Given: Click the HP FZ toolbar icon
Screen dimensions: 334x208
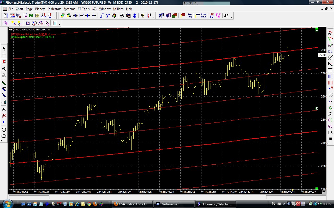Looking at the screenshot, I should click(212, 16).
